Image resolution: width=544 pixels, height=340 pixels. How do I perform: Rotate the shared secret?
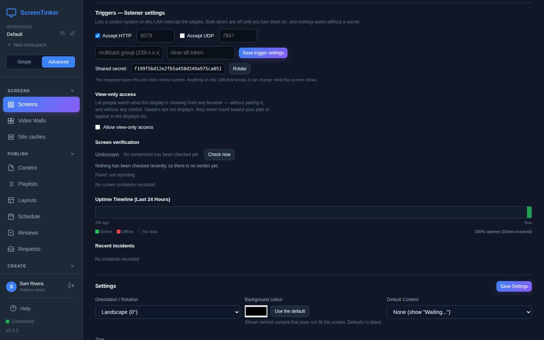click(240, 69)
